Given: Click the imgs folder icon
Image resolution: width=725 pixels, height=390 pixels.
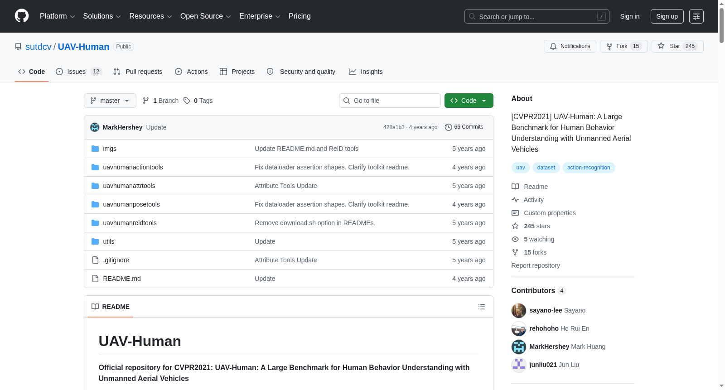Looking at the screenshot, I should [95, 149].
